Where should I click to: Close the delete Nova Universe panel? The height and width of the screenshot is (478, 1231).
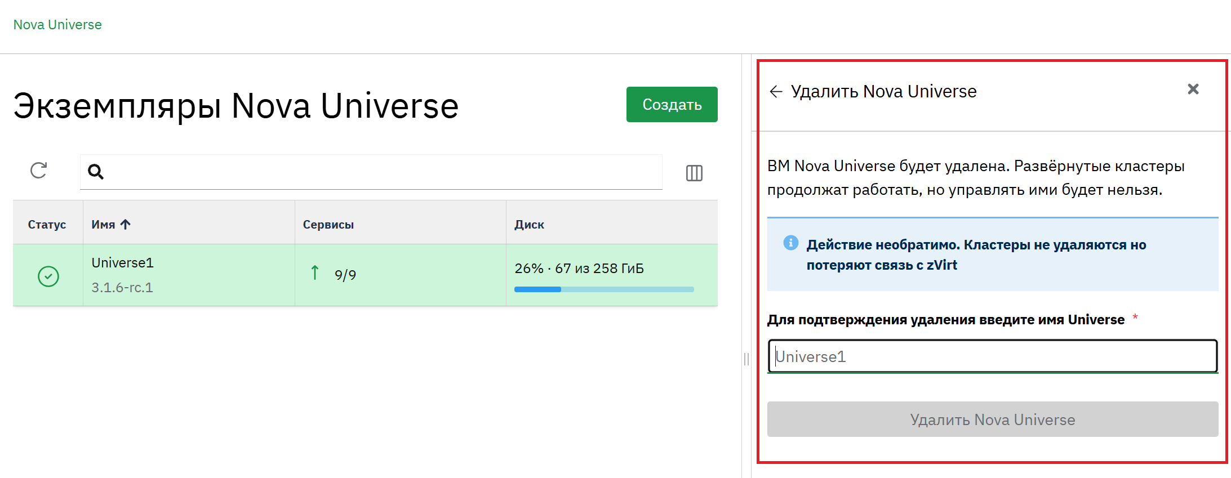click(1193, 89)
